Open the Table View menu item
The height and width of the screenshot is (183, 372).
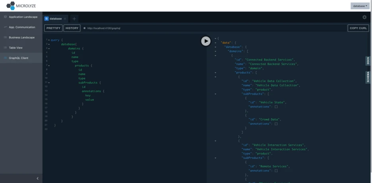pyautogui.click(x=15, y=48)
